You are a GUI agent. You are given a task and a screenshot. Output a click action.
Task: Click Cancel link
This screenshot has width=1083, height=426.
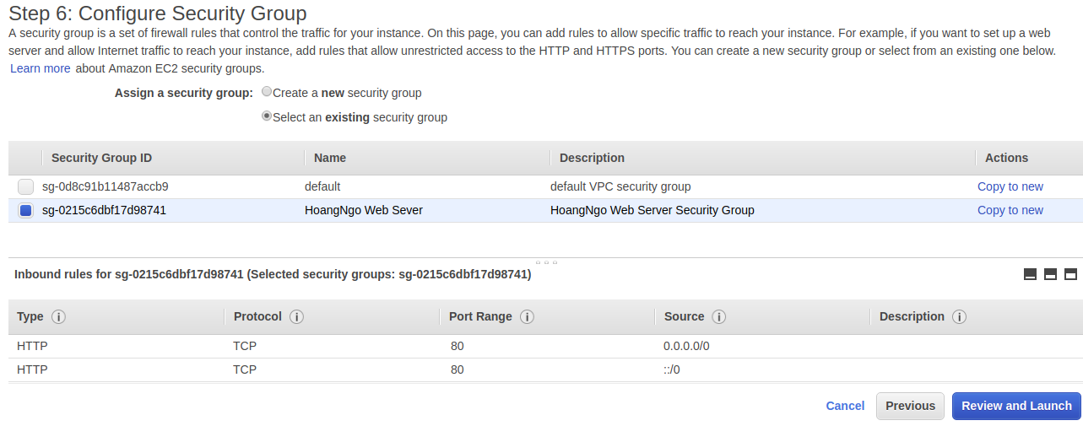(x=845, y=406)
